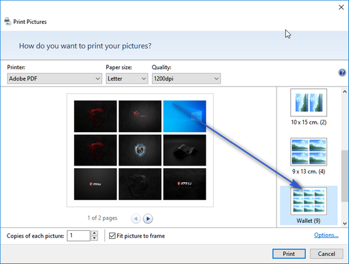Viewport: 349px width, 264px height.
Task: Click the Windows blue wallpaper preview image
Action: (x=184, y=116)
